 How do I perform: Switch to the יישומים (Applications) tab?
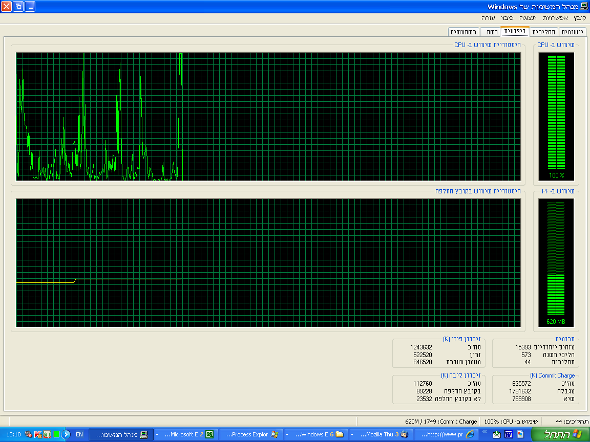point(572,32)
